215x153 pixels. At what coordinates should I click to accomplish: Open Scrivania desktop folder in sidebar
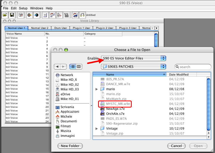tap(65, 107)
